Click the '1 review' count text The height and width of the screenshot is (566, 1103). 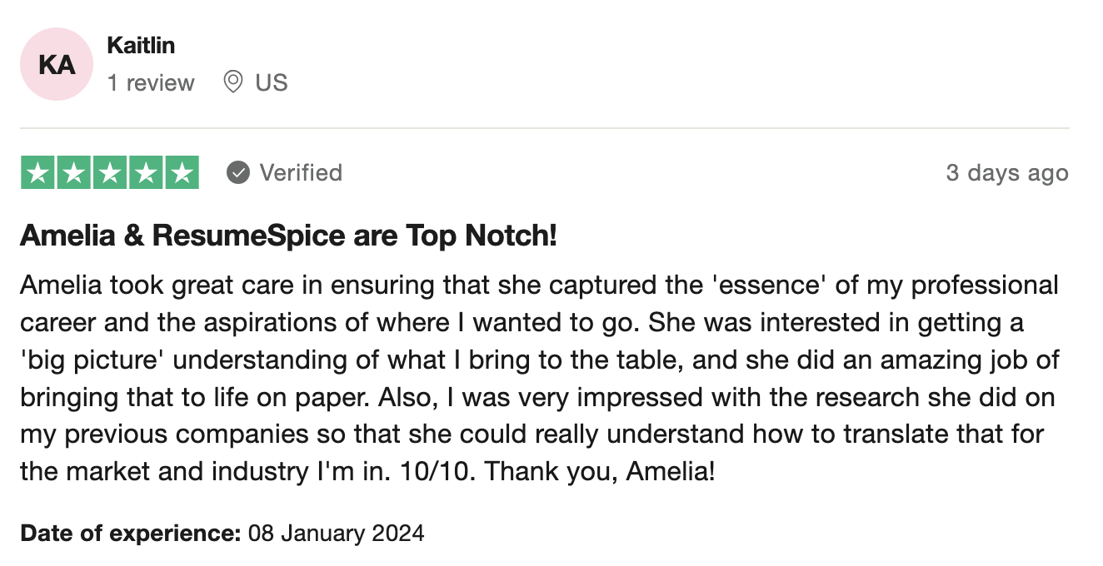click(x=151, y=82)
